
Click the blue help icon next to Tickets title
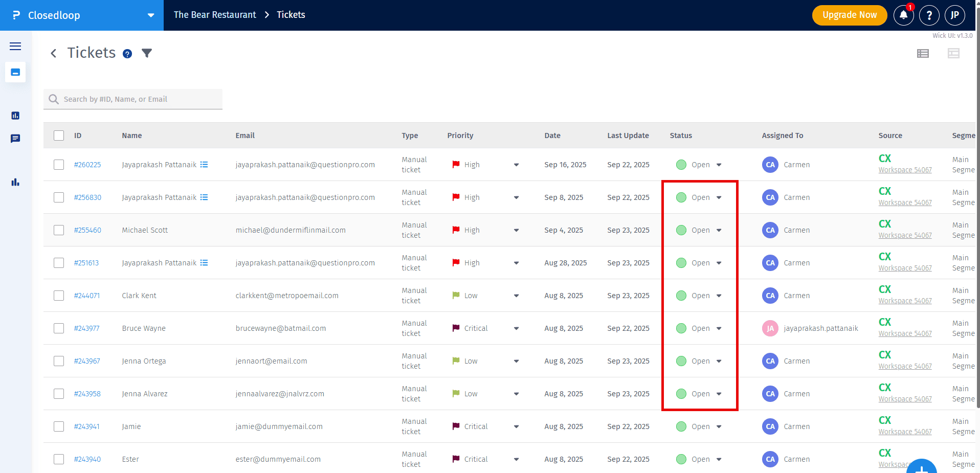pos(127,54)
